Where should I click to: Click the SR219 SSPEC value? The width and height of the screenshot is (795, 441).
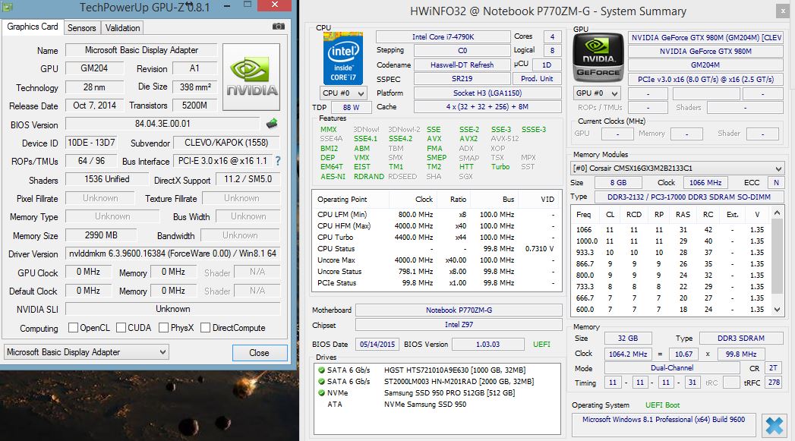coord(462,79)
